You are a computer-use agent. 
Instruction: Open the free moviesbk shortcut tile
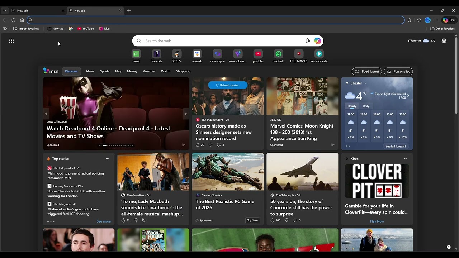point(319,54)
